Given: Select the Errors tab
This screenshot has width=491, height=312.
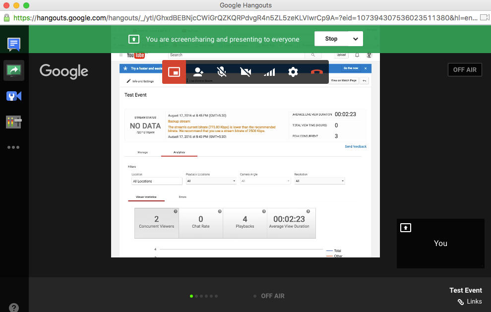Looking at the screenshot, I should pyautogui.click(x=183, y=197).
